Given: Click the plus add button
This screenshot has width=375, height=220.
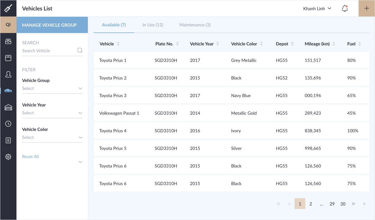Looking at the screenshot, I should coord(367,8).
